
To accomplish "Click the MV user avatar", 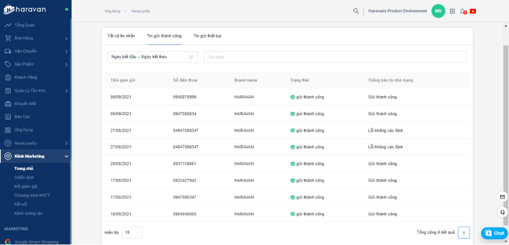I will coord(438,11).
